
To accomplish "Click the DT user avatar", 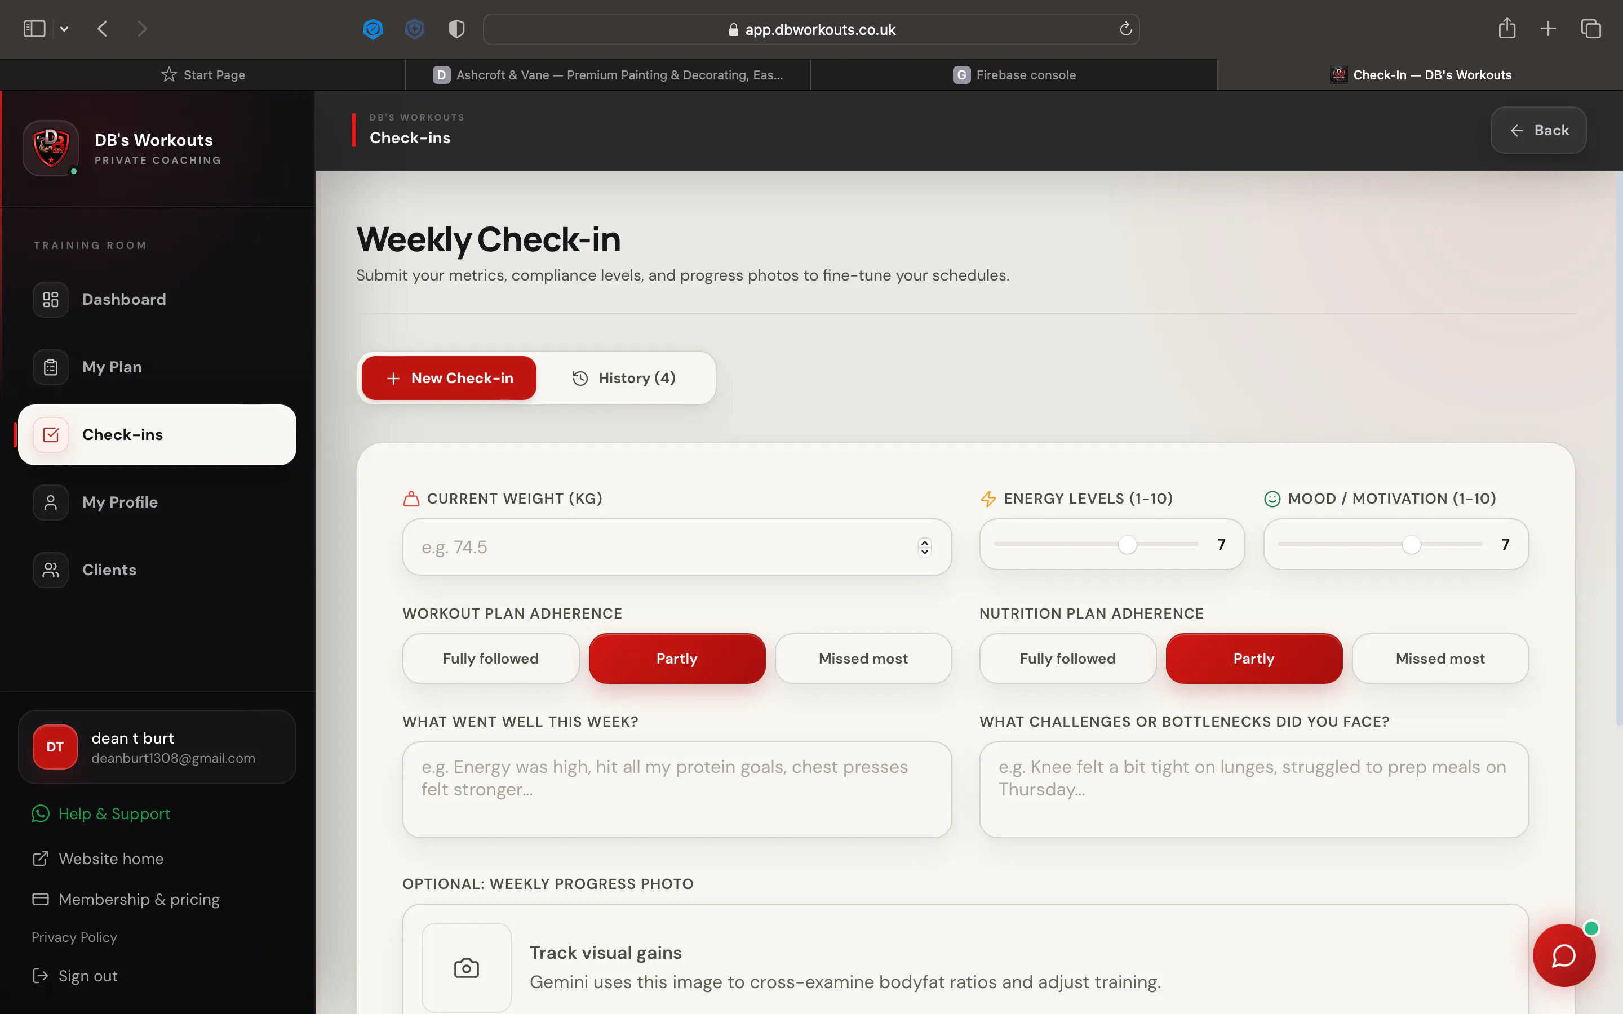I will click(x=55, y=747).
